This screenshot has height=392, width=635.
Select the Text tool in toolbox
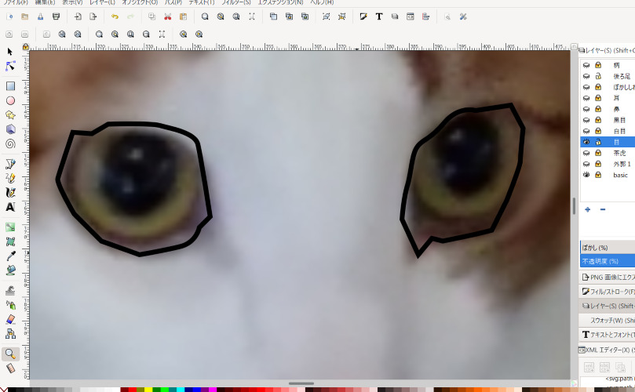pos(10,207)
